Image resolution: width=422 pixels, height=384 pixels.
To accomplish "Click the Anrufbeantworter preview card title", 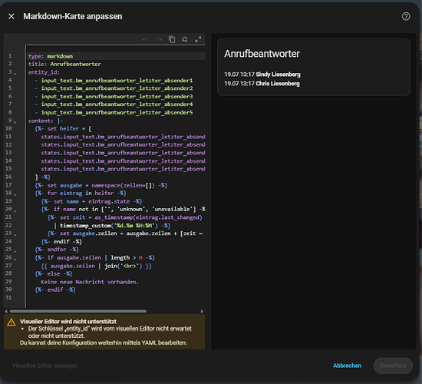I will point(262,54).
